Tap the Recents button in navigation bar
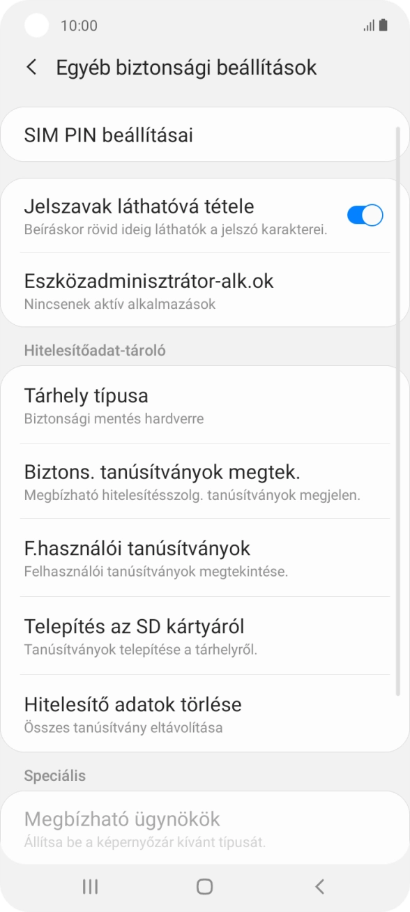The image size is (410, 912). pyautogui.click(x=89, y=886)
